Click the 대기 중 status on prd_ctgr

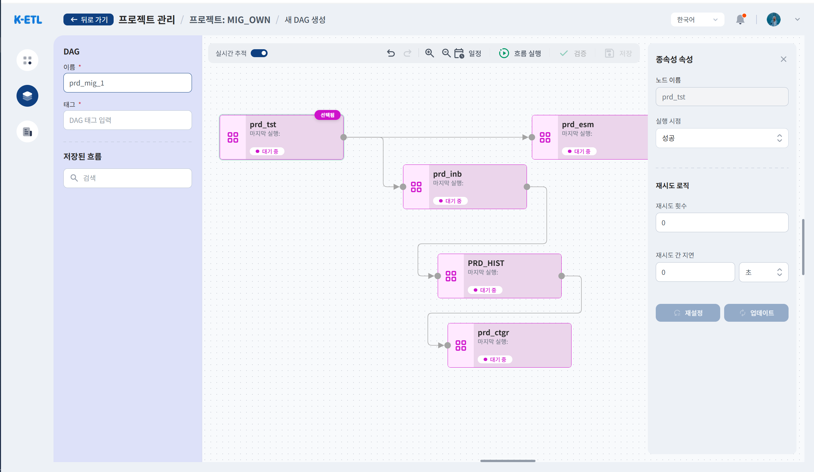point(495,359)
